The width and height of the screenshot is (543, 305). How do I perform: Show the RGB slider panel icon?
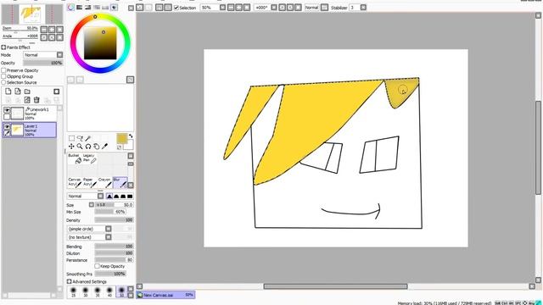pos(80,8)
